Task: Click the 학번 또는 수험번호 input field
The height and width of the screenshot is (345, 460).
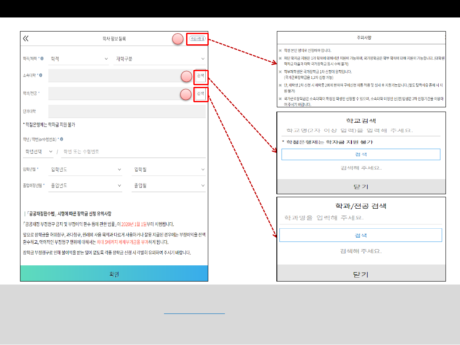Action: pyautogui.click(x=133, y=152)
